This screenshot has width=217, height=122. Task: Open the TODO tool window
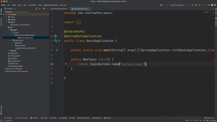54,118
